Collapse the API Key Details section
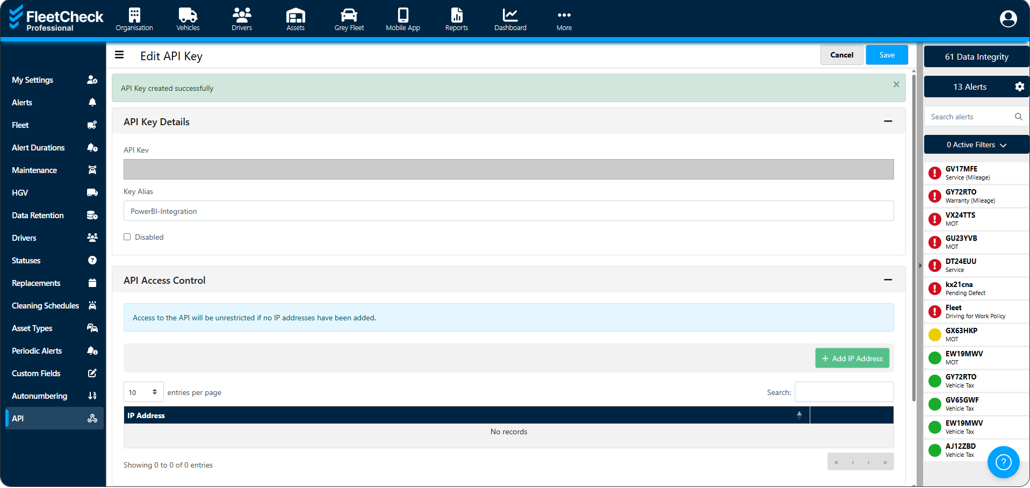 point(888,121)
